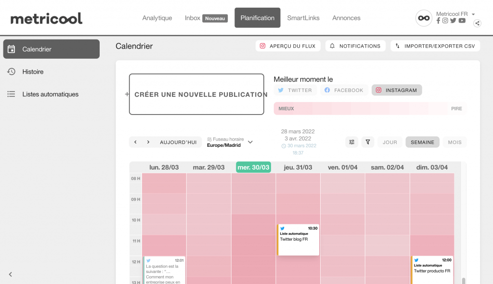
Task: Go to next week arrow
Action: 148,142
